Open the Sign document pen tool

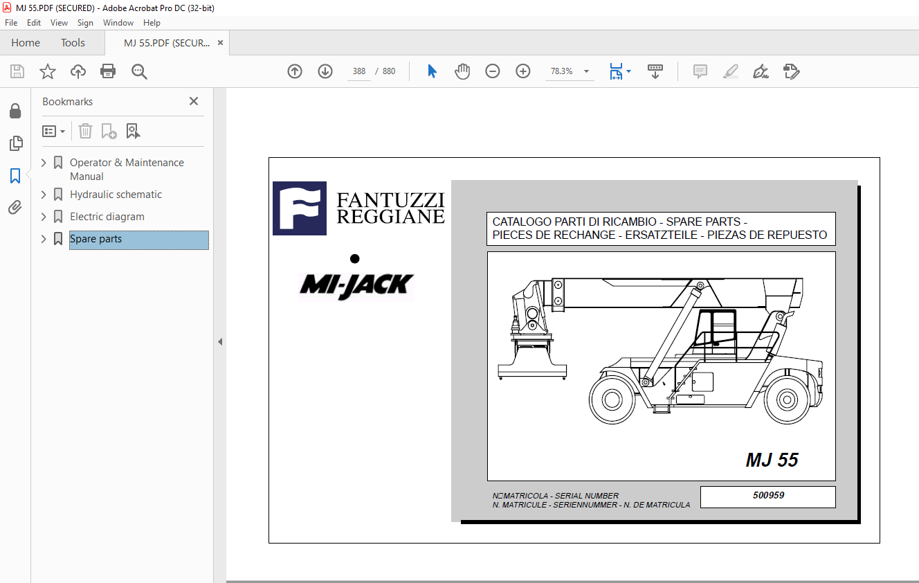[x=761, y=71]
